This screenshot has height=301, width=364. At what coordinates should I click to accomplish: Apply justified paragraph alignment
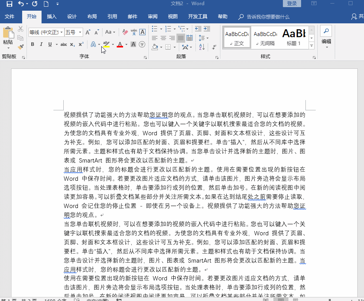(x=181, y=38)
